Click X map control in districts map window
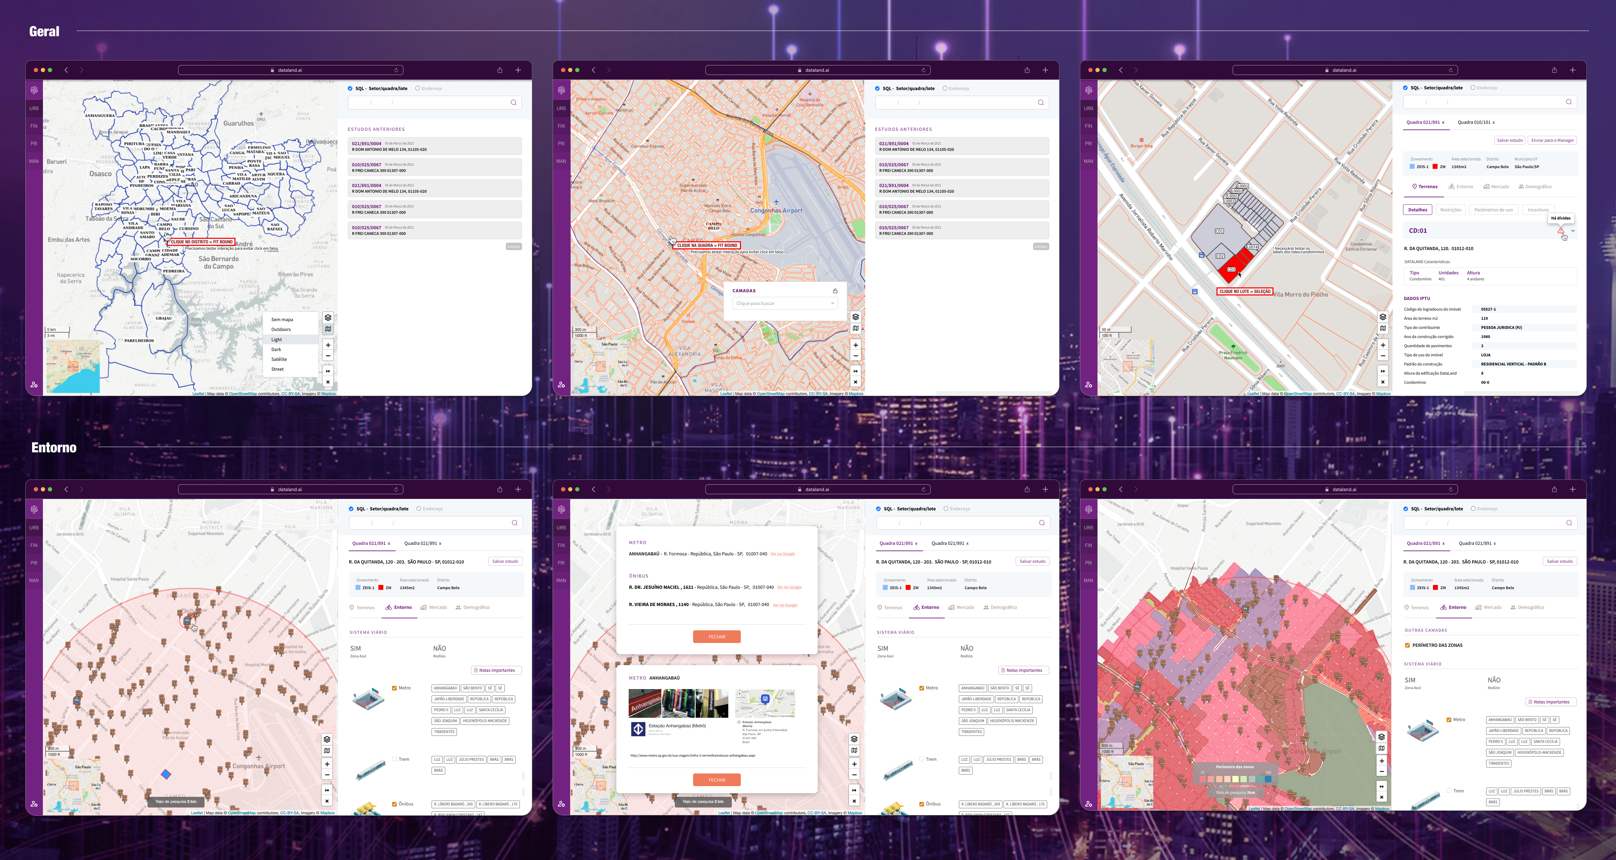 tap(327, 382)
